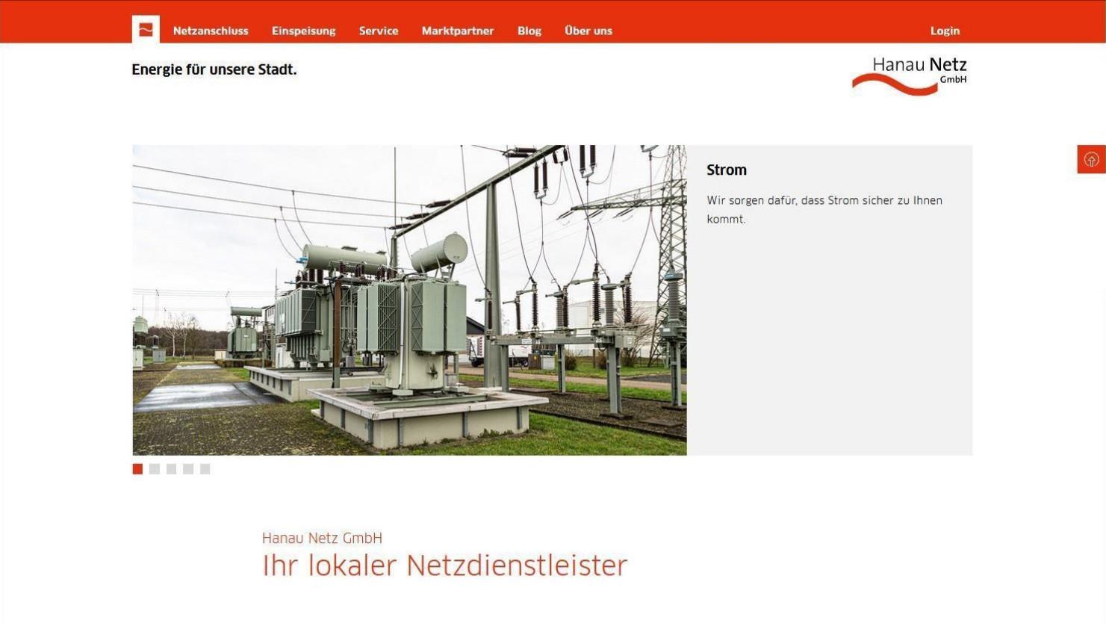Click the 'Ihr lokaler Netzdienstleister' heading
Screen dimensions: 1106x623
[445, 565]
